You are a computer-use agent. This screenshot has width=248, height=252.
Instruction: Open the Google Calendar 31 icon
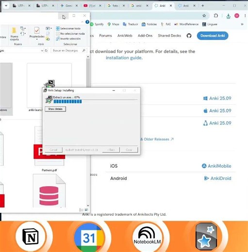point(89,237)
